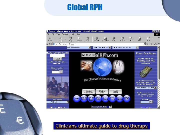Open the File menu

(48, 34)
